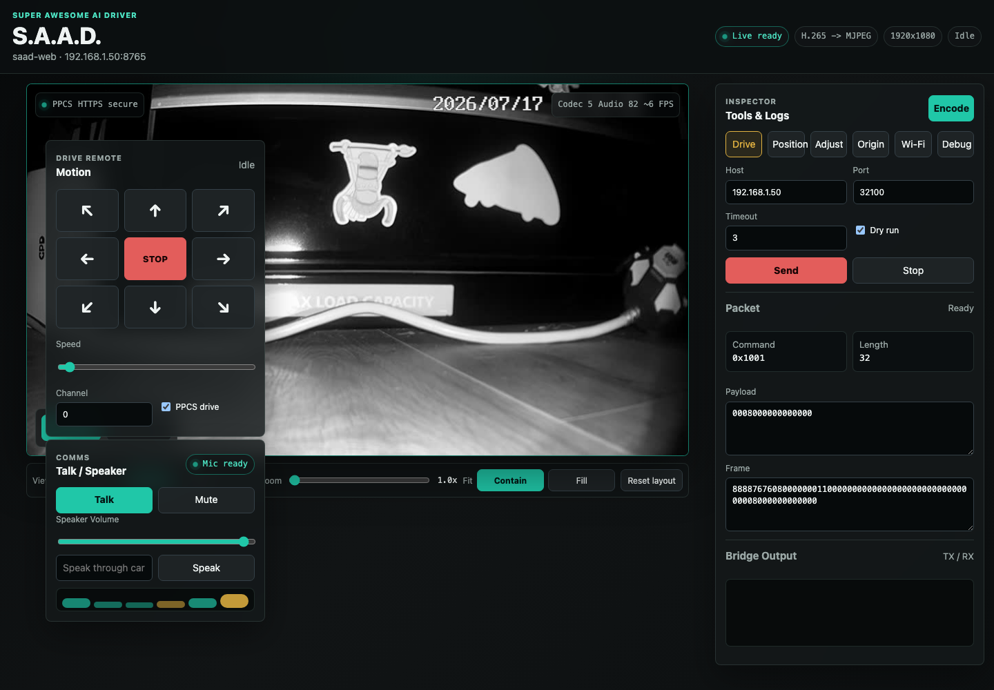Switch to the Wi-Fi tab
The height and width of the screenshot is (690, 994).
point(913,144)
